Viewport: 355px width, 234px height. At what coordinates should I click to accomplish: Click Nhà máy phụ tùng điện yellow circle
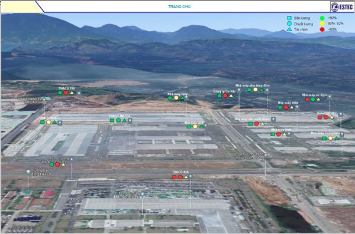(256, 90)
